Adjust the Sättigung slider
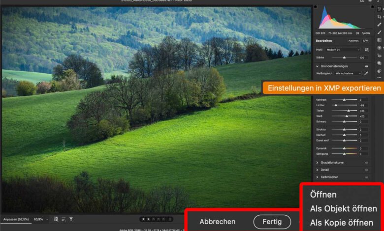The width and height of the screenshot is (384, 231). (x=344, y=154)
